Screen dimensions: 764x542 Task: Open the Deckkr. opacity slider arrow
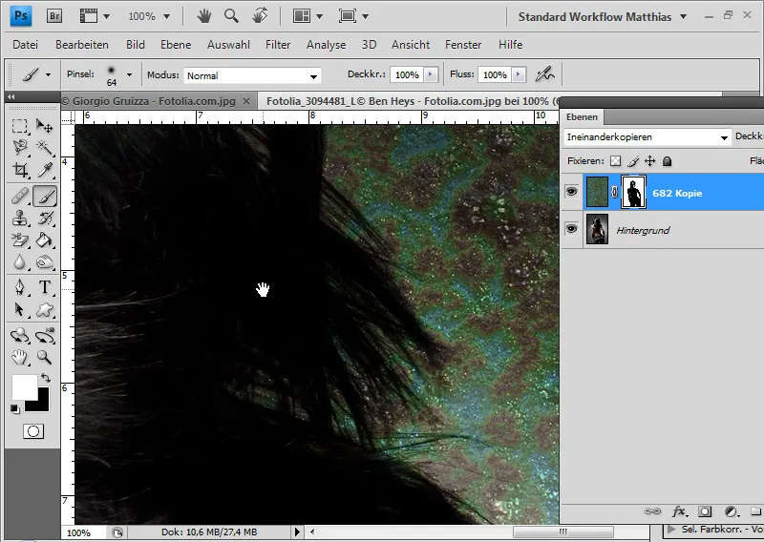tap(431, 74)
